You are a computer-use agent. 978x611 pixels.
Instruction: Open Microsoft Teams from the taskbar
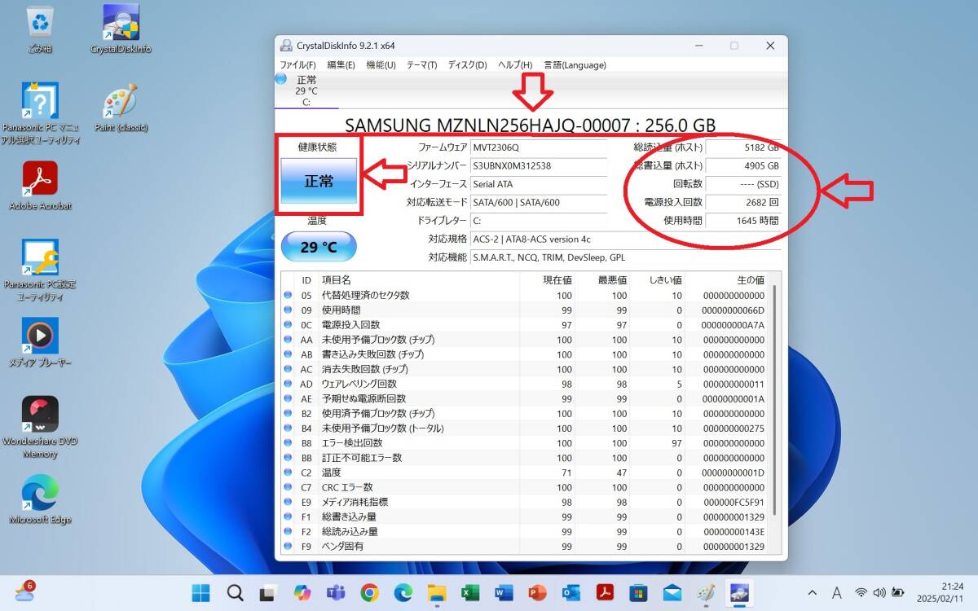tap(336, 592)
